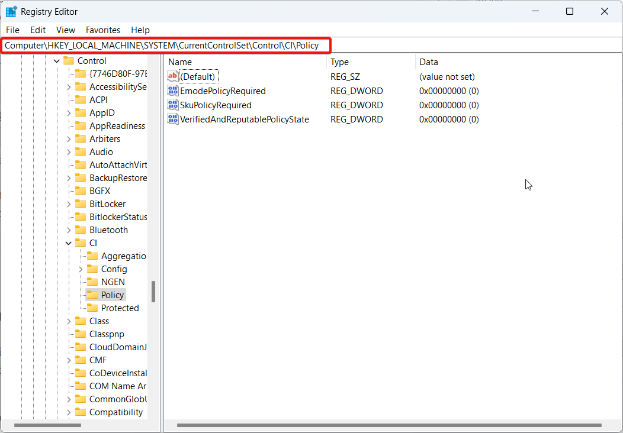Click the NGEN folder icon
623x433 pixels.
point(92,282)
